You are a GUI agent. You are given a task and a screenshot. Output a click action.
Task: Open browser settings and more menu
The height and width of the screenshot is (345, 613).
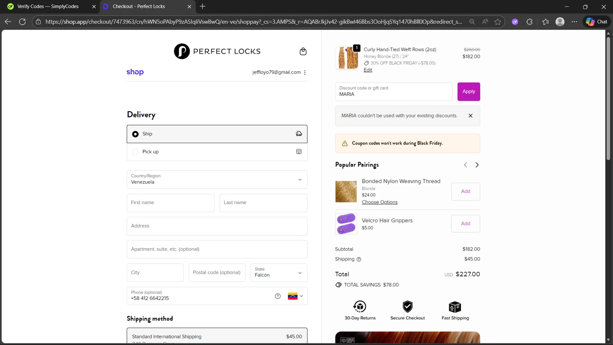574,22
